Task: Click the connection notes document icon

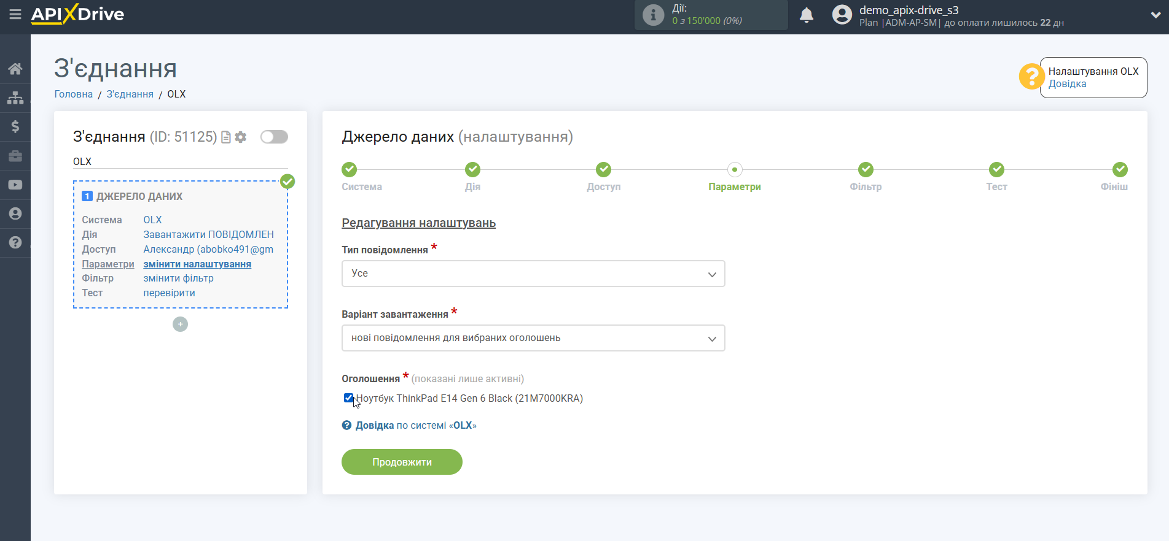Action: click(226, 137)
